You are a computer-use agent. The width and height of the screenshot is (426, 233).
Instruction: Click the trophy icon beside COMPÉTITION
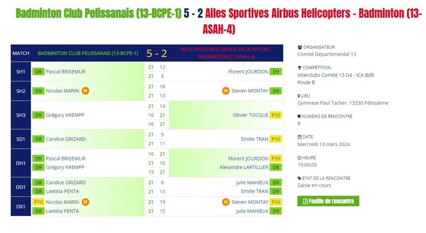click(300, 68)
